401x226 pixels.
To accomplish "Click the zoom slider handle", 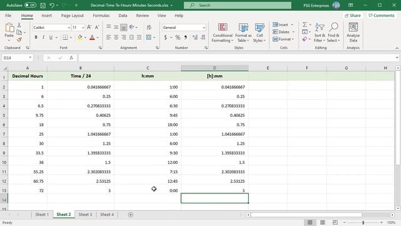I will click(363, 223).
